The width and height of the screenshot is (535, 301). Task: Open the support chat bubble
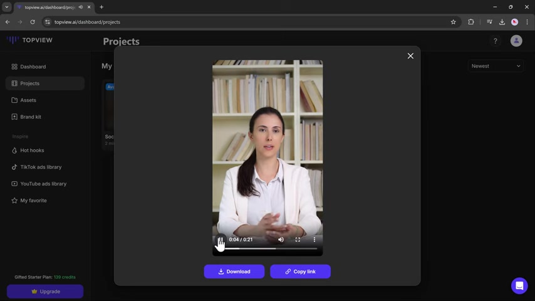tap(519, 285)
